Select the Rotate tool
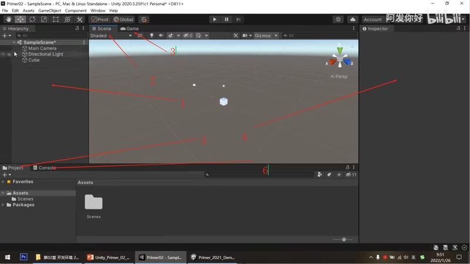 pyautogui.click(x=32, y=19)
